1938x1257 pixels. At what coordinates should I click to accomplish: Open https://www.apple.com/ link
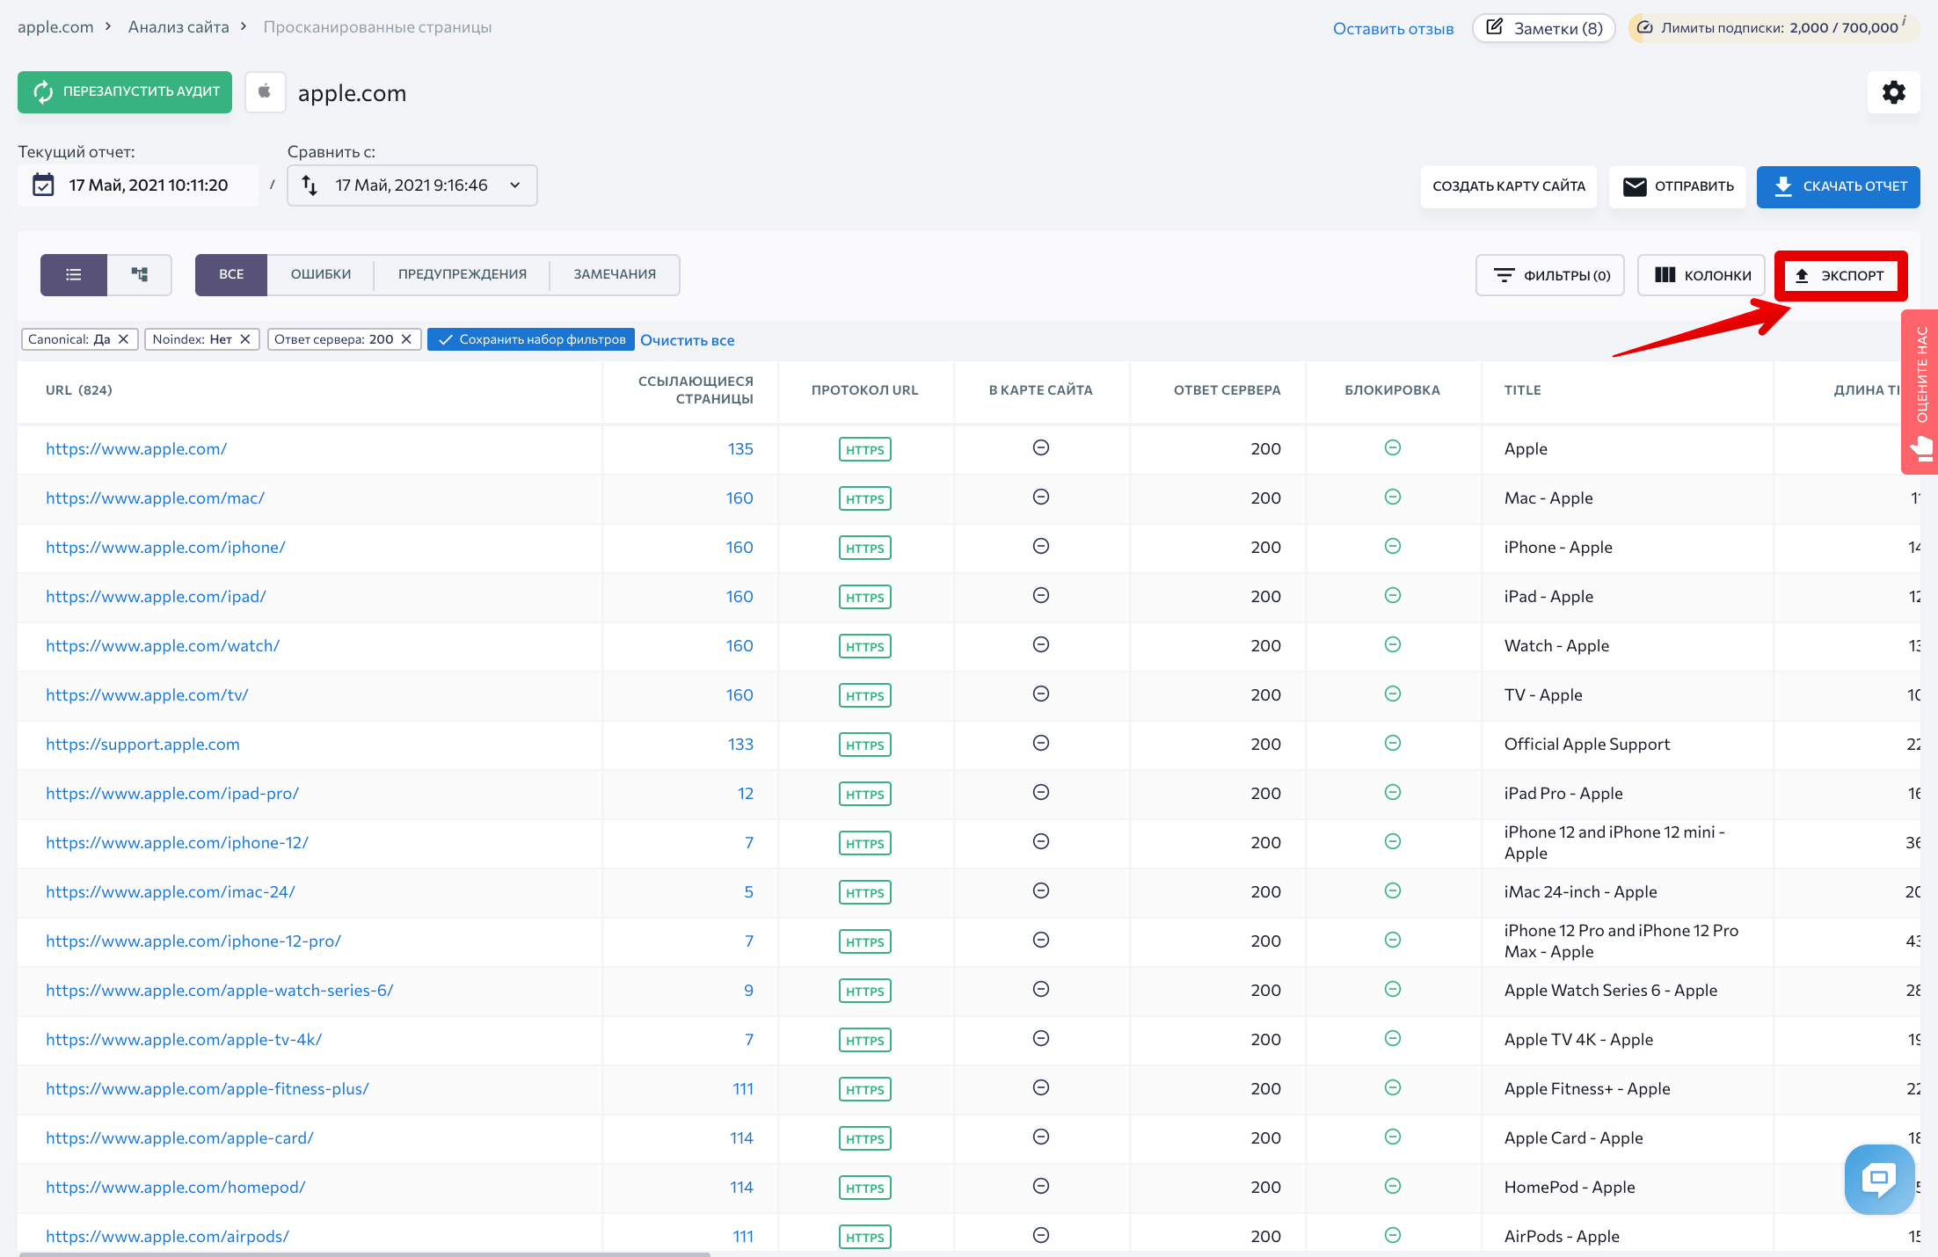tap(136, 449)
